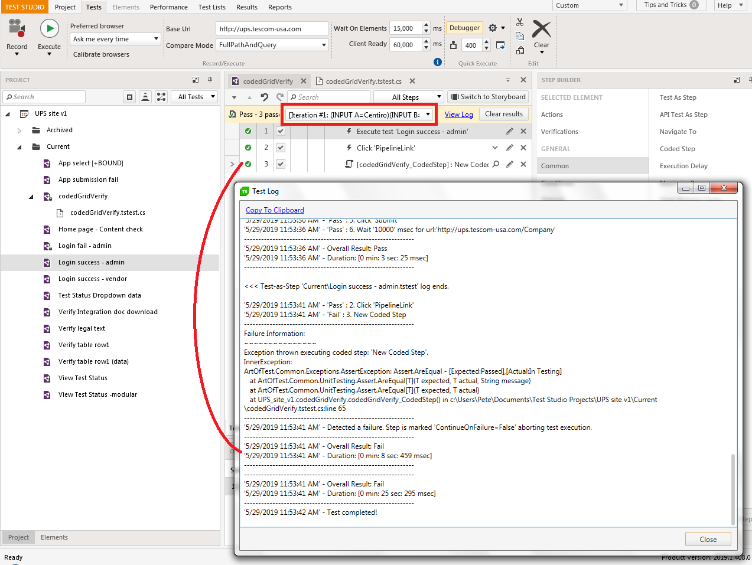Screen dimensions: 752x565
Task: Switch to the Performance tab
Action: 168,7
